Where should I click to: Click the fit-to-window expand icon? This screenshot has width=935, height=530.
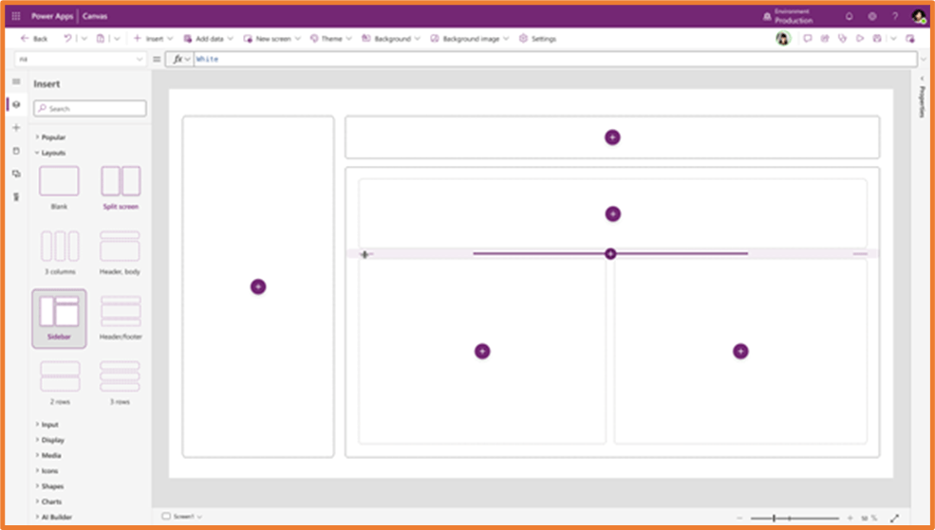click(894, 518)
